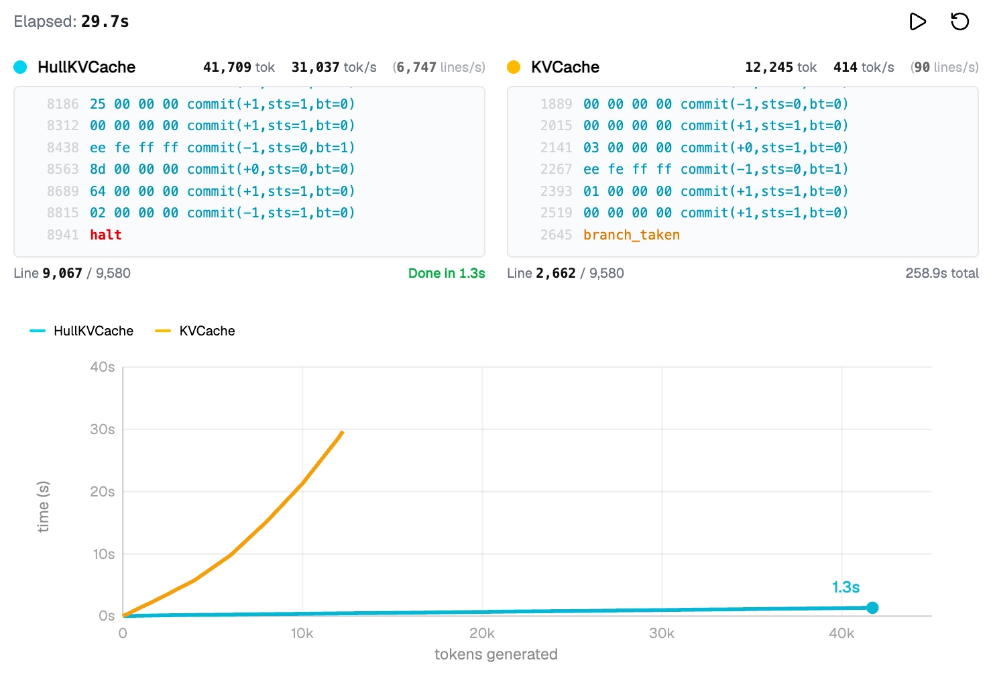The width and height of the screenshot is (995, 687).
Task: Select the orange branch_taken line
Action: [x=631, y=235]
